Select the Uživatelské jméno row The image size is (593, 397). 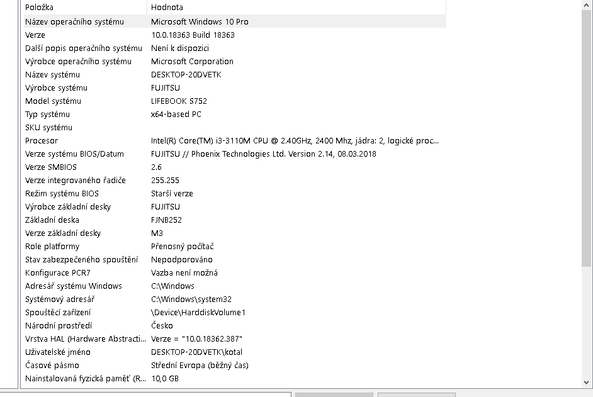tap(58, 352)
